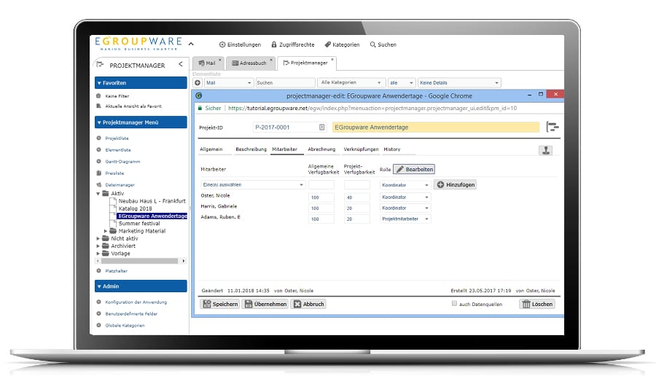This screenshot has height=392, width=656.
Task: Select the Projektmanager application tab
Action: [306, 63]
